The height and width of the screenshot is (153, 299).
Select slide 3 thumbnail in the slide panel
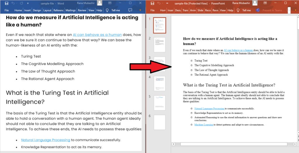pyautogui.click(x=159, y=64)
